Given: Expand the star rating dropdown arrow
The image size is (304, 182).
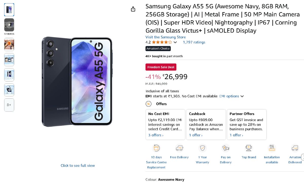Looking at the screenshot, I should [x=175, y=42].
